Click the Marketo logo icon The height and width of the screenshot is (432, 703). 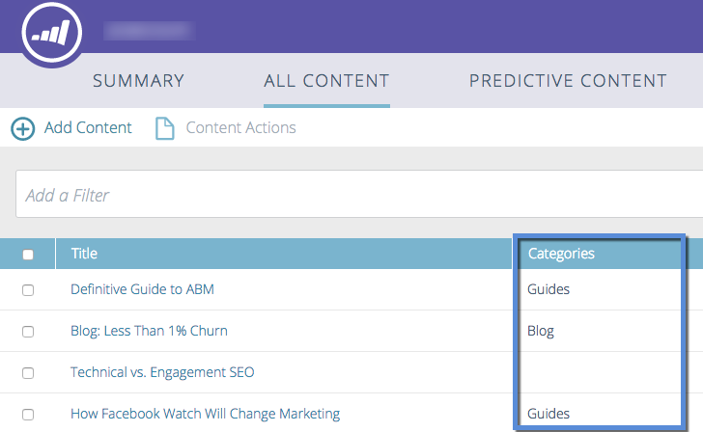52,33
